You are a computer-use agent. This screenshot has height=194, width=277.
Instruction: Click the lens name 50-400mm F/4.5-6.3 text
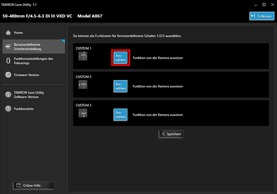pyautogui.click(x=37, y=16)
